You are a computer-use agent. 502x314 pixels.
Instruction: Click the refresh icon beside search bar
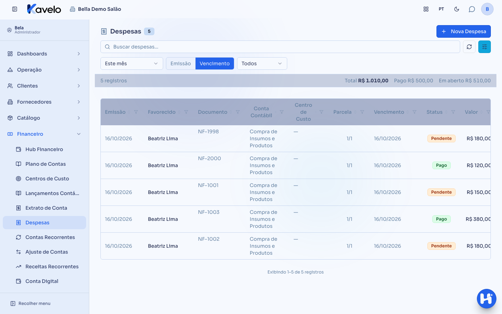coord(469,47)
